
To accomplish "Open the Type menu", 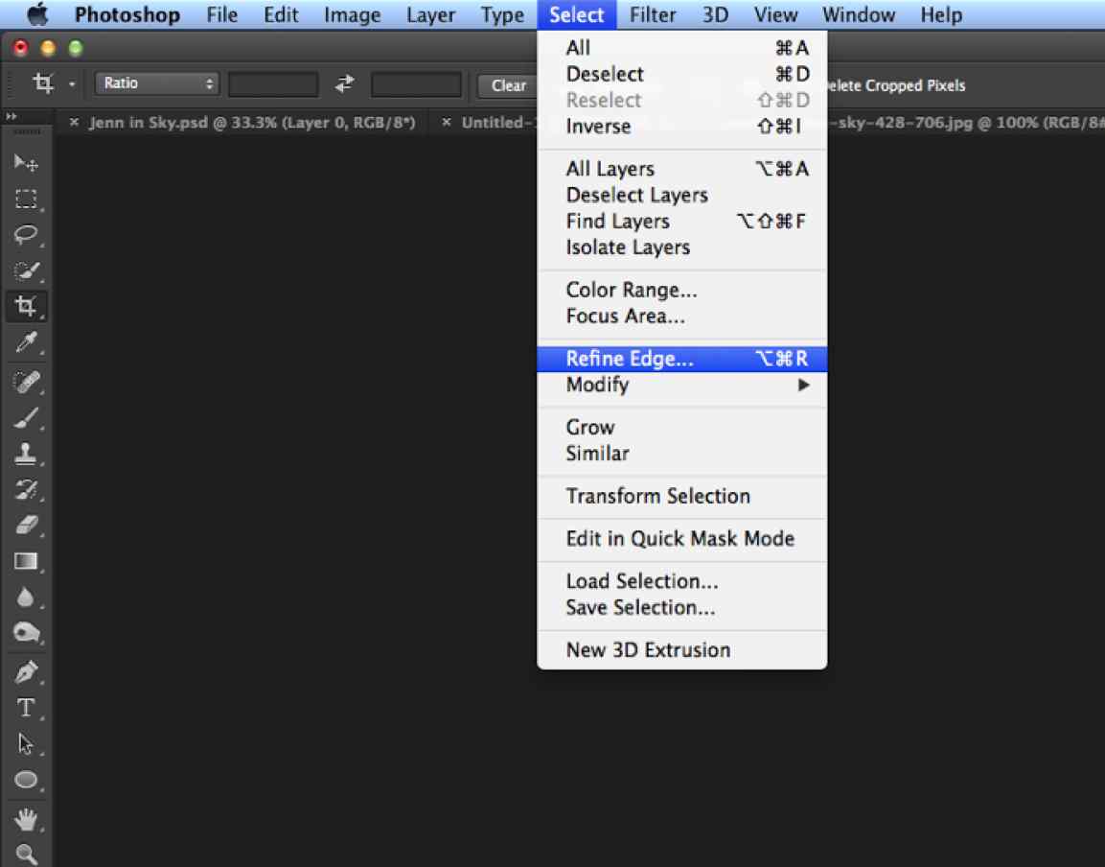I will [x=502, y=14].
